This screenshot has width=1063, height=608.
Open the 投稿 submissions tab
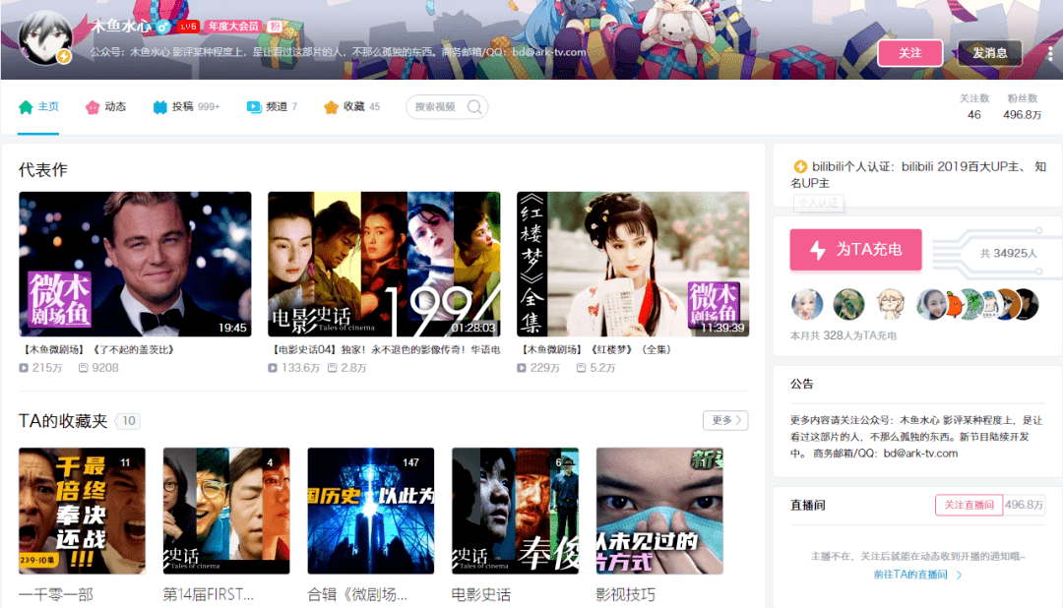pos(186,107)
